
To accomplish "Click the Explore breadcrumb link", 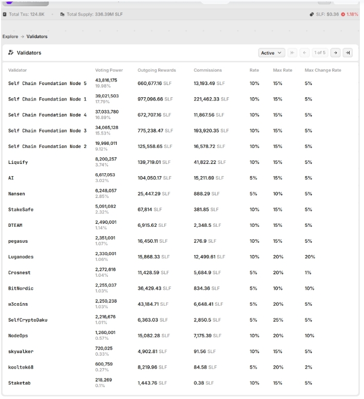I will point(10,37).
